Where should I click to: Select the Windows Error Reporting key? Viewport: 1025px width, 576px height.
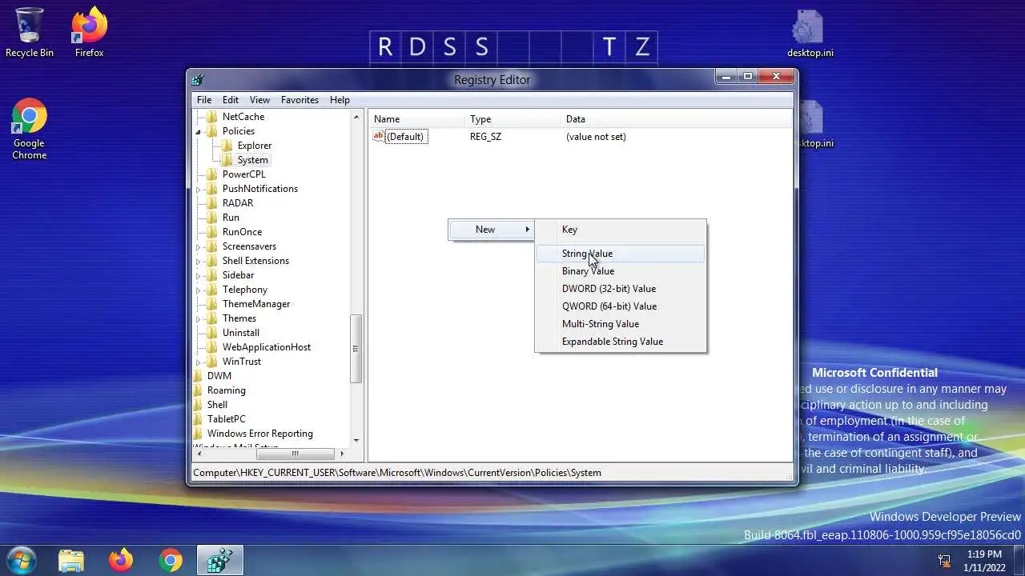(259, 434)
